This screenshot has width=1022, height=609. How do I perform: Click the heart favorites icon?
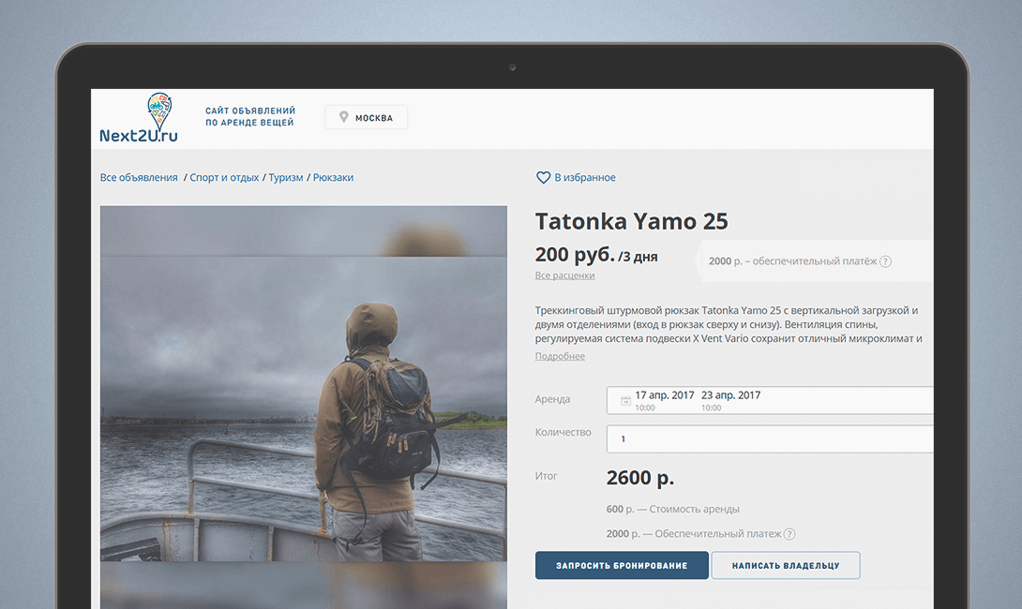[x=543, y=177]
